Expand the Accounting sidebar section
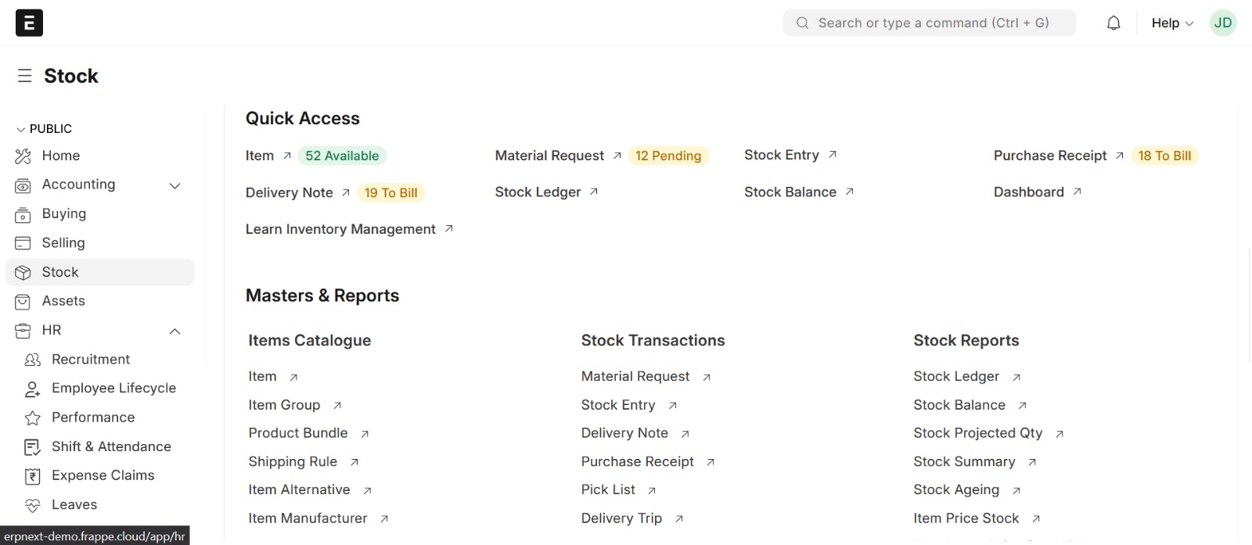This screenshot has width=1252, height=545. (175, 185)
